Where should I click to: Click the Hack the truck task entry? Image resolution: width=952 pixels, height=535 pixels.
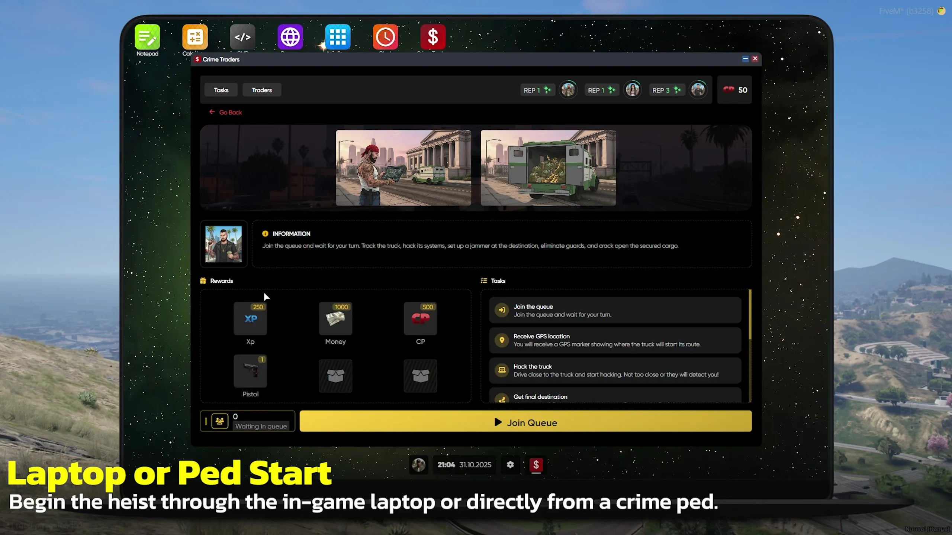(x=615, y=370)
